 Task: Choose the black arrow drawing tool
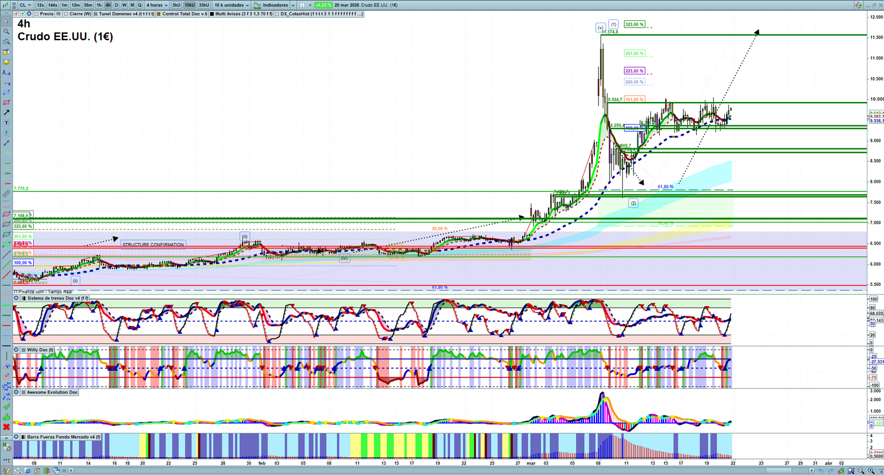(7, 113)
